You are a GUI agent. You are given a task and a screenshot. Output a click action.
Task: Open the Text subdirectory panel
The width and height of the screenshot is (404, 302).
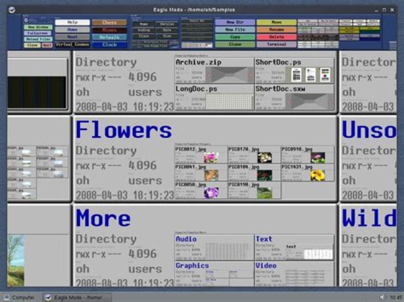point(294,248)
